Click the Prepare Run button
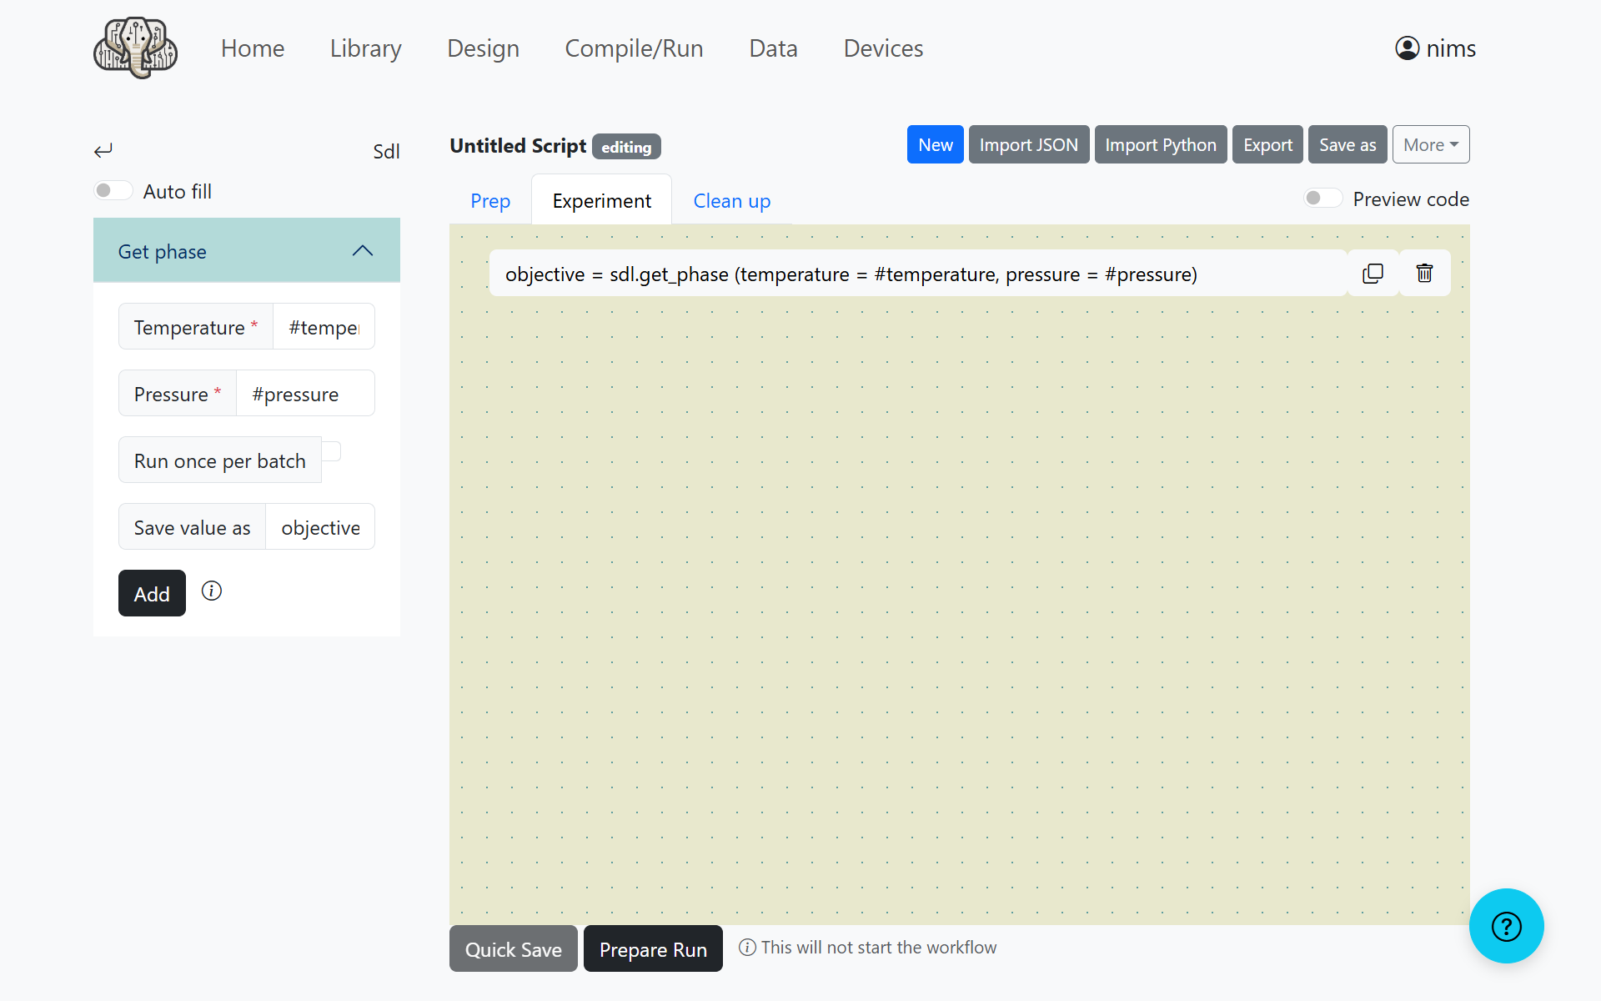Screen dimensions: 1601x1001 (x=653, y=949)
